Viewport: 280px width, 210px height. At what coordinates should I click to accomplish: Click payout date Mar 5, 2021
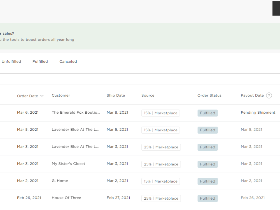pos(251,130)
